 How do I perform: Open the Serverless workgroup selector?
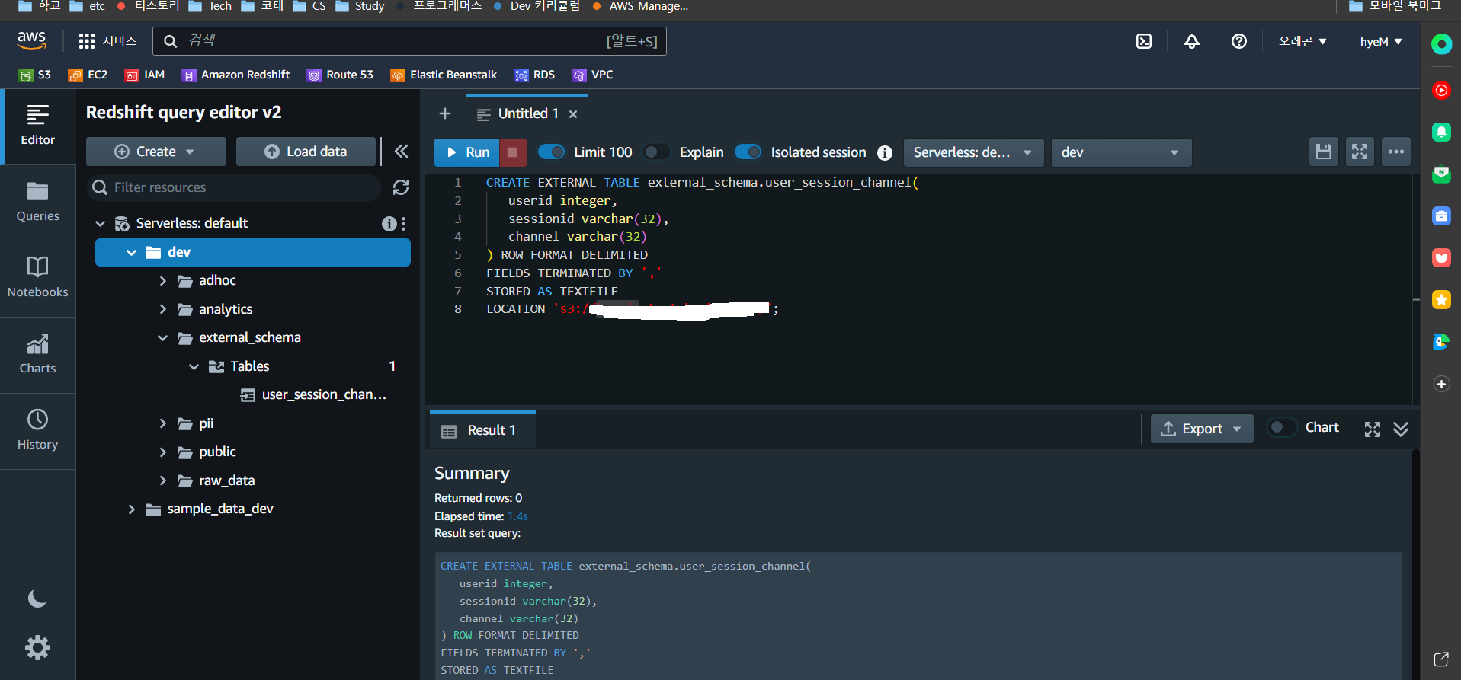pyautogui.click(x=973, y=152)
